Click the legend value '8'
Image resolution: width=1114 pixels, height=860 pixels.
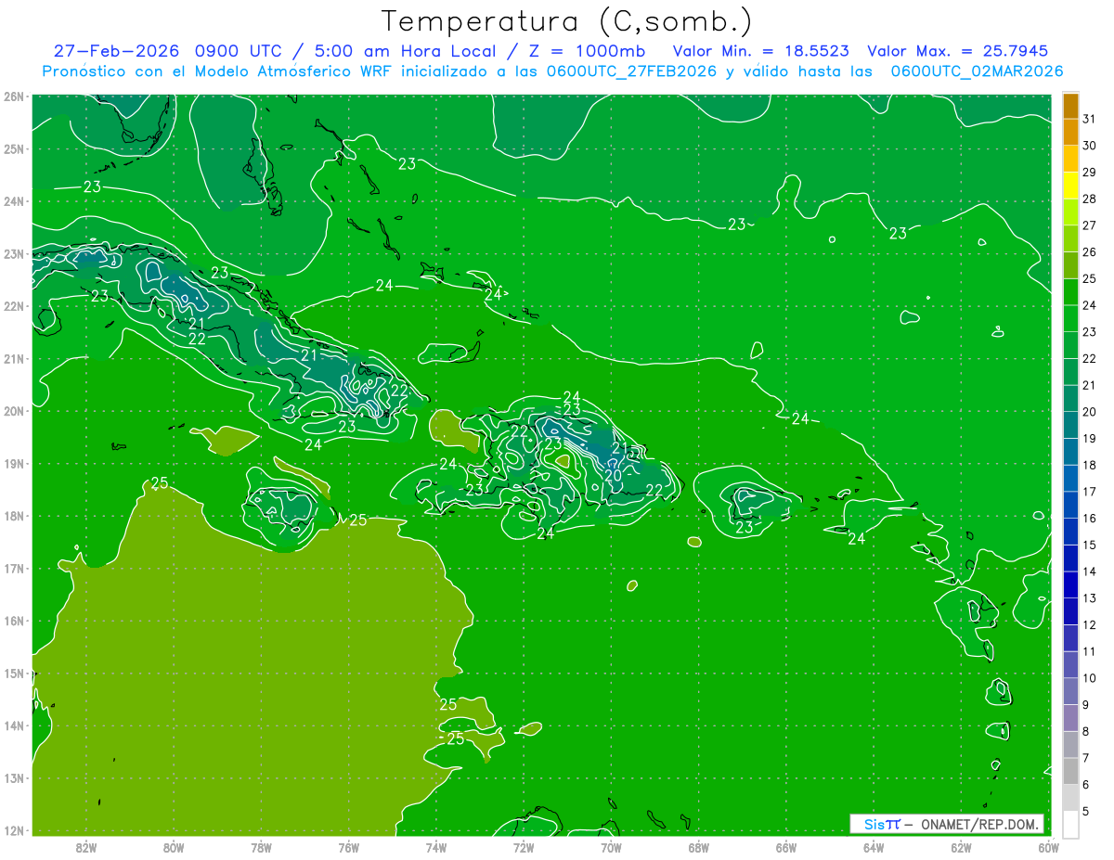pyautogui.click(x=1085, y=731)
